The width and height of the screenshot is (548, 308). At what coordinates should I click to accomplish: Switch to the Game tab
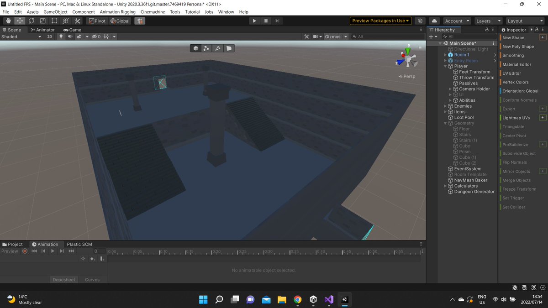click(x=72, y=30)
